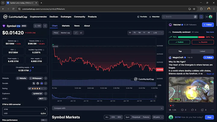This screenshot has width=217, height=122.
Task: Filter markets by CEX
Action: pos(113,117)
